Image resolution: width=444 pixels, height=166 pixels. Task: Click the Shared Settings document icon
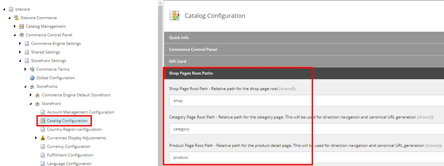coord(27,52)
